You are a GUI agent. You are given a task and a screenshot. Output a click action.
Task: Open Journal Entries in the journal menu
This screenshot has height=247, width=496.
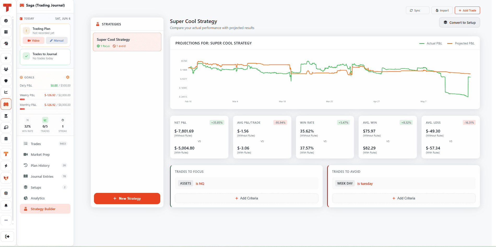point(45,176)
